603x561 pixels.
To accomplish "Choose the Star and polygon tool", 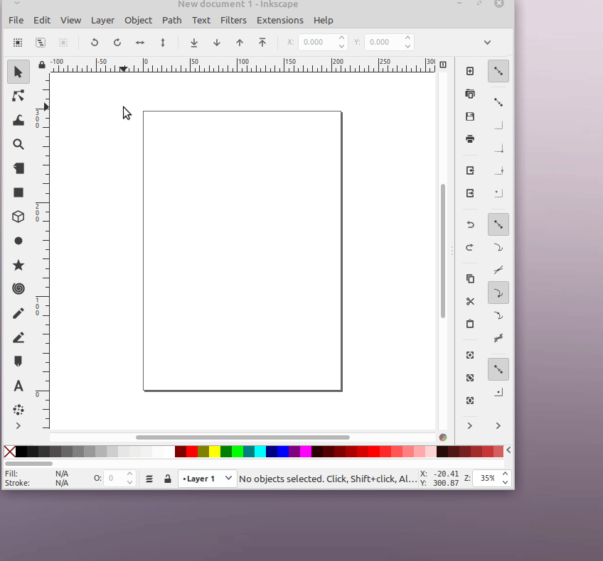I will (x=18, y=265).
